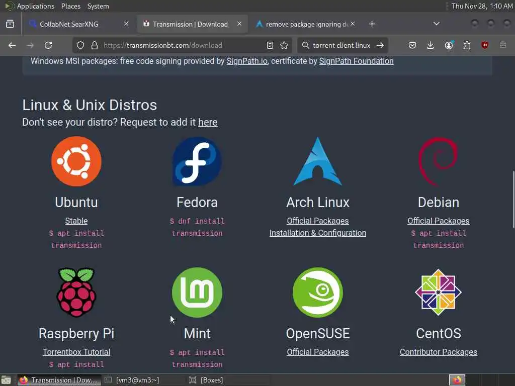This screenshot has height=386, width=515.
Task: Close the CollabNet SearXNG tab
Action: pos(126,24)
